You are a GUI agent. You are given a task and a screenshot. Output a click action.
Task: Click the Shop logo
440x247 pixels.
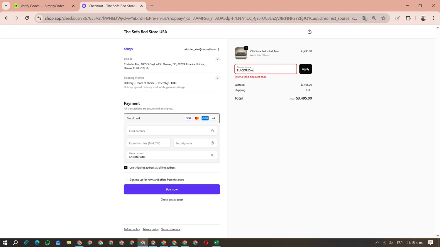click(128, 49)
